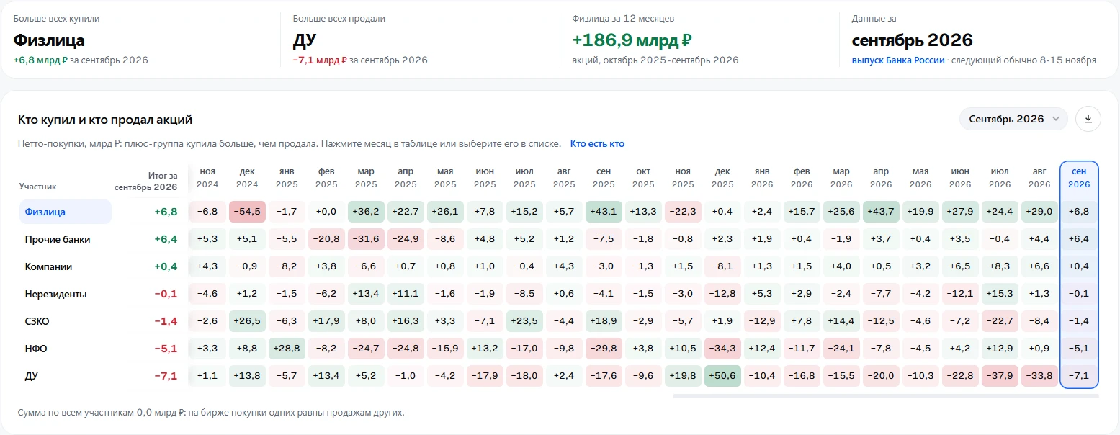The width and height of the screenshot is (1120, 435).
Task: Click the highlighted сен 2026 column header
Action: (1079, 178)
